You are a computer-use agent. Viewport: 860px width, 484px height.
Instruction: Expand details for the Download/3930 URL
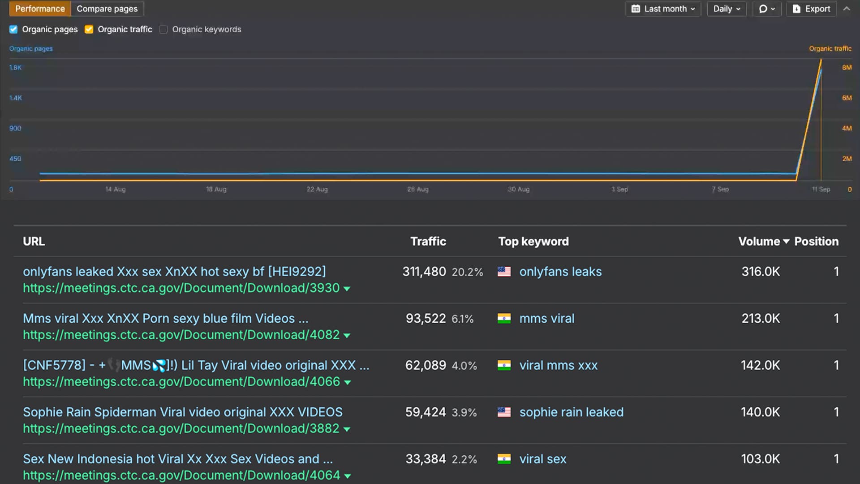click(x=347, y=288)
